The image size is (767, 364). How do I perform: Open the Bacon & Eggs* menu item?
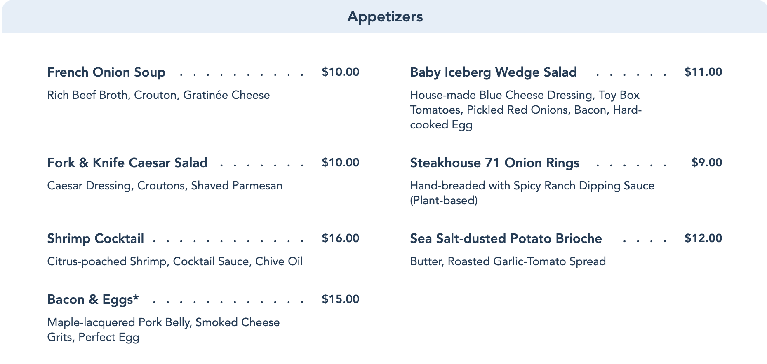point(93,299)
